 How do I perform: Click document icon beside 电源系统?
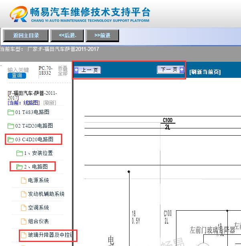[x=24, y=181]
